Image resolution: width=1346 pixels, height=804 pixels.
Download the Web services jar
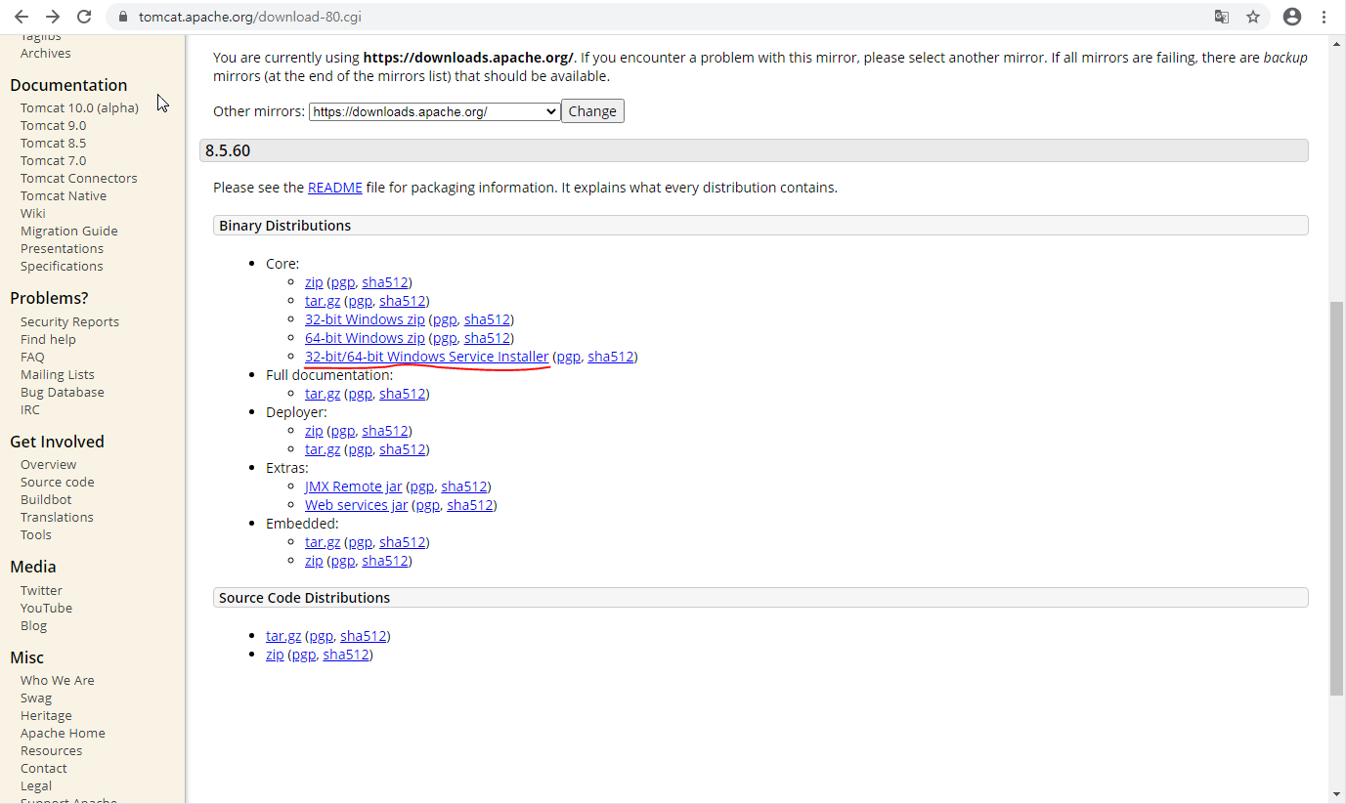356,505
